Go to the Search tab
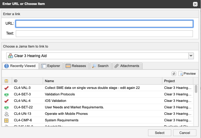Viewport: 201px width, 138px height. (100, 66)
